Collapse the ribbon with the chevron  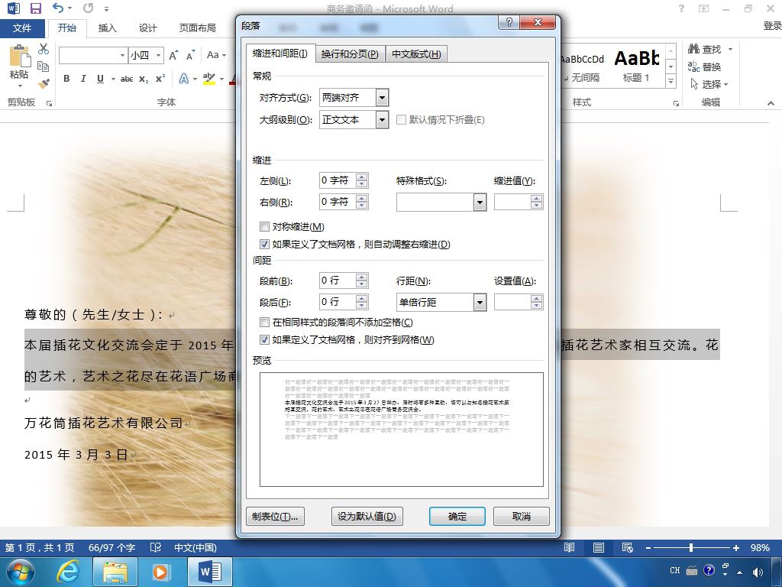[771, 103]
